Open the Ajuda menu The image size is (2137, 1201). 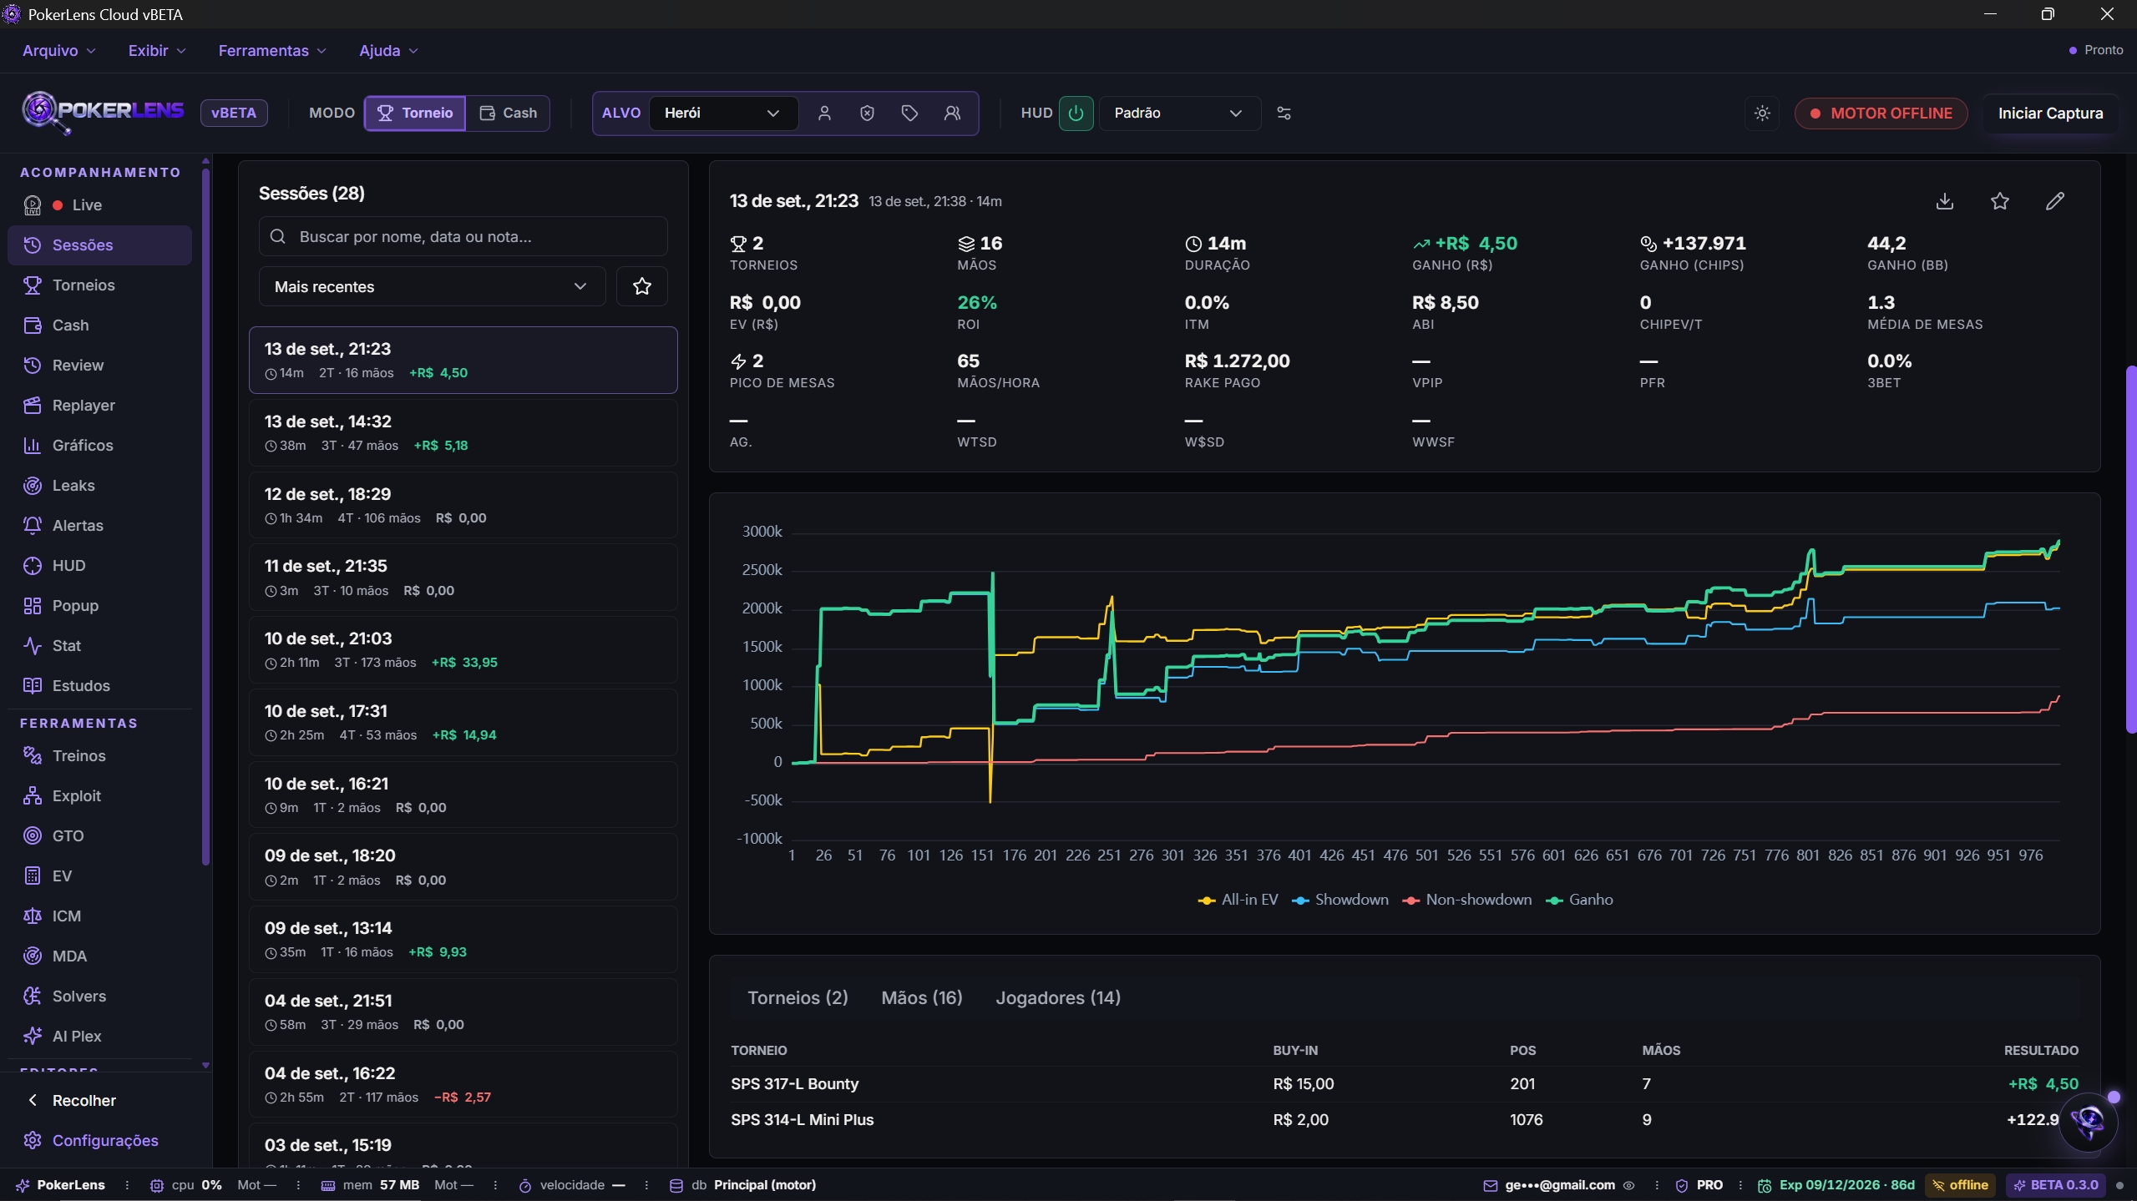click(x=387, y=51)
